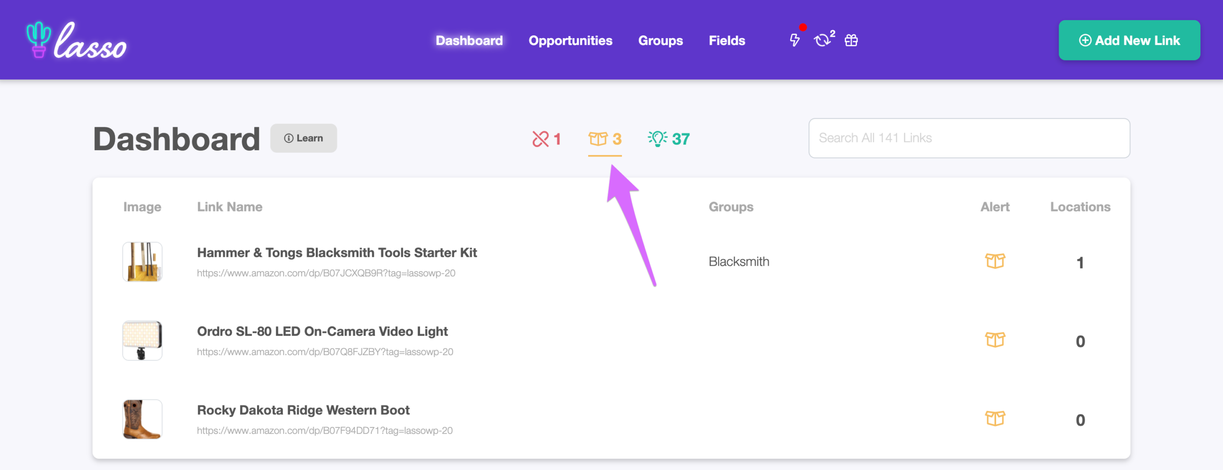Click out-of-stock alert icon for Rocky Western Boot

click(x=995, y=418)
